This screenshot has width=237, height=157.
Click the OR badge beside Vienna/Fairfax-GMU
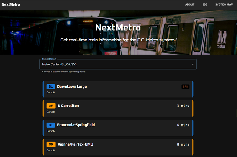(51, 144)
